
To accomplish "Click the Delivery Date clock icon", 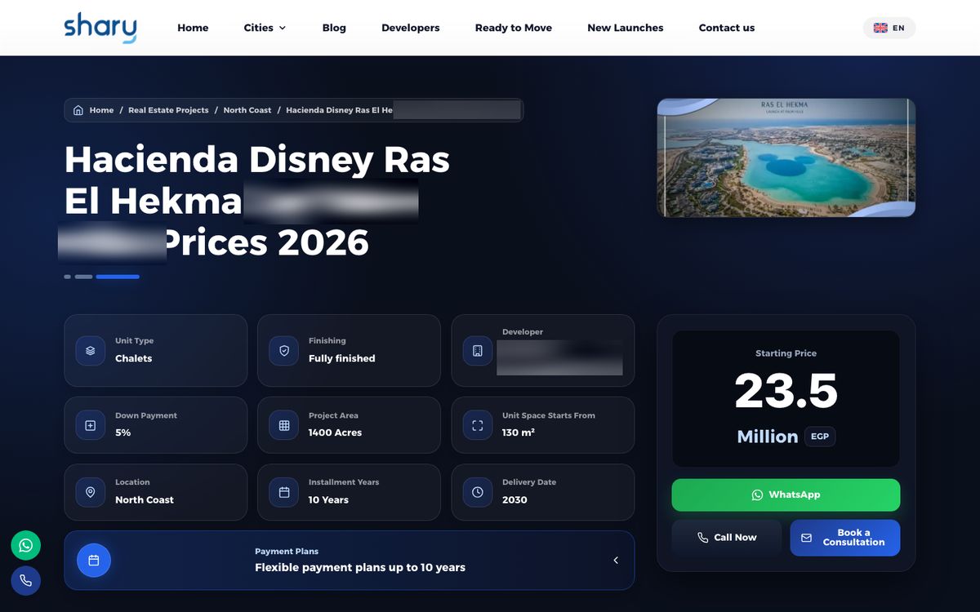I will 478,492.
